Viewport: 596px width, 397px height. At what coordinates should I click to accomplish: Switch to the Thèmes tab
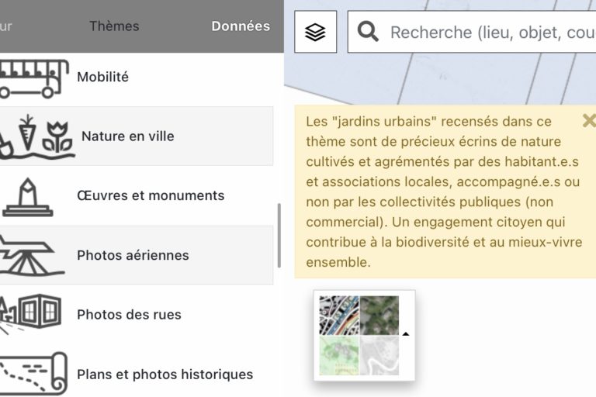(x=114, y=26)
